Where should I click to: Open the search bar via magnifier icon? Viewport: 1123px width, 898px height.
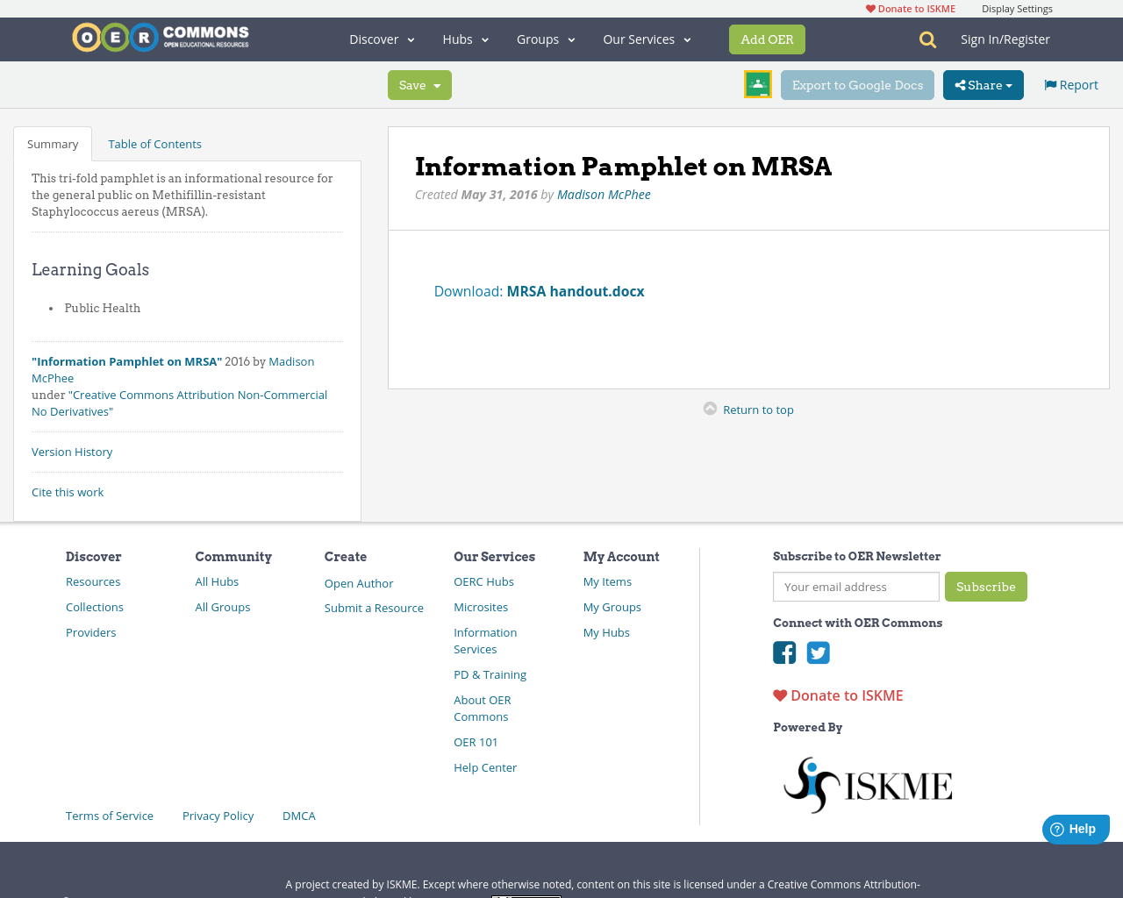926,39
